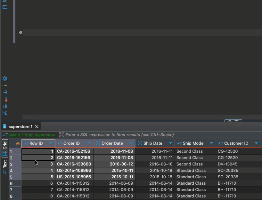Click the select * from superstore query label

(32, 135)
